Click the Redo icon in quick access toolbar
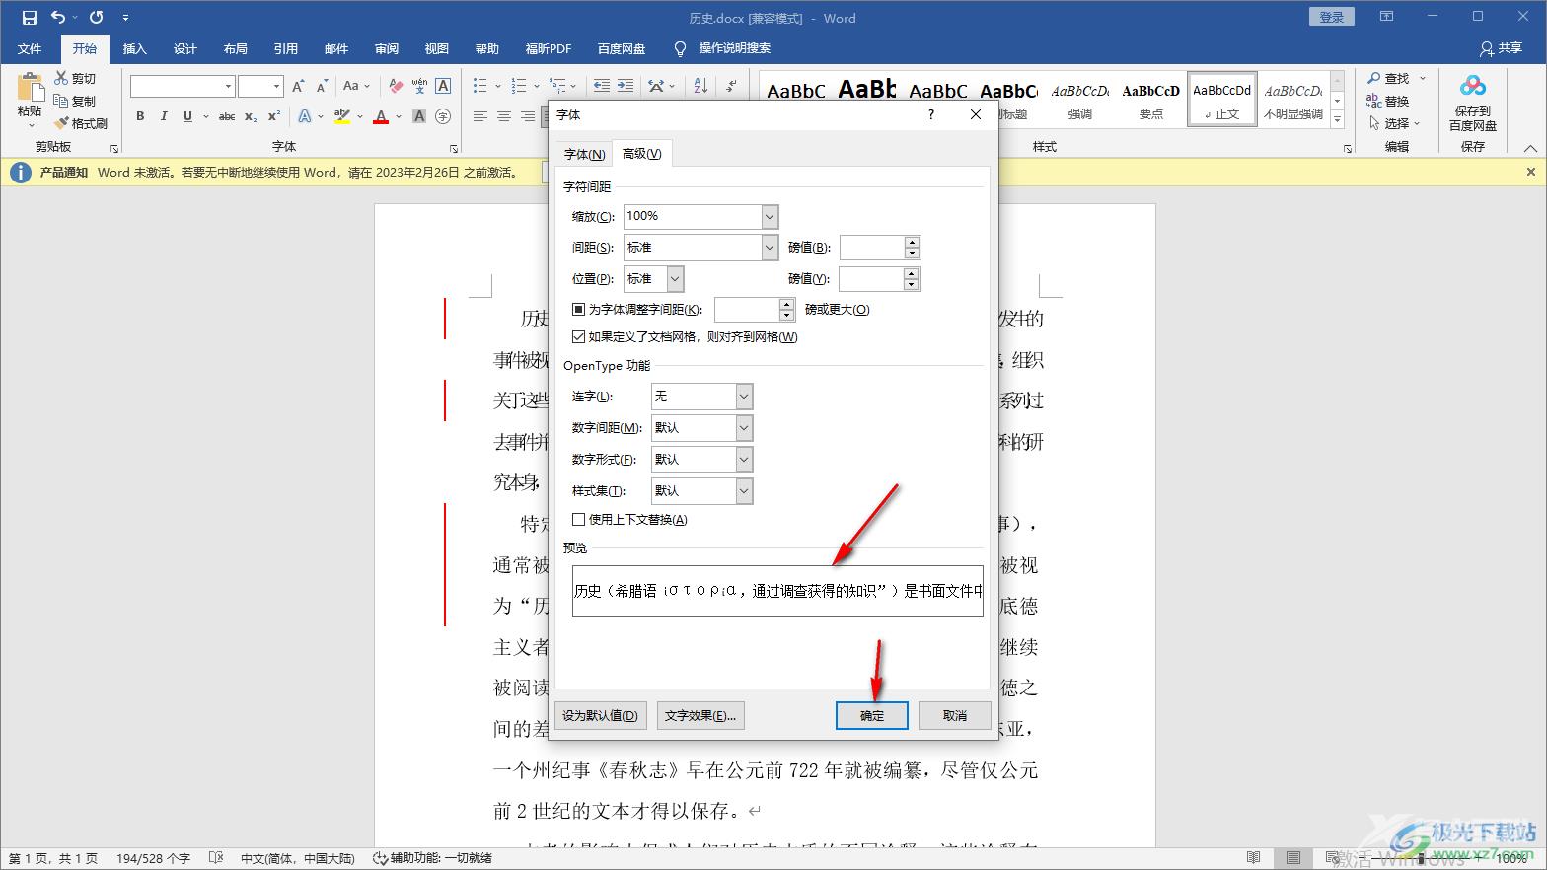Image resolution: width=1547 pixels, height=870 pixels. pos(96,17)
